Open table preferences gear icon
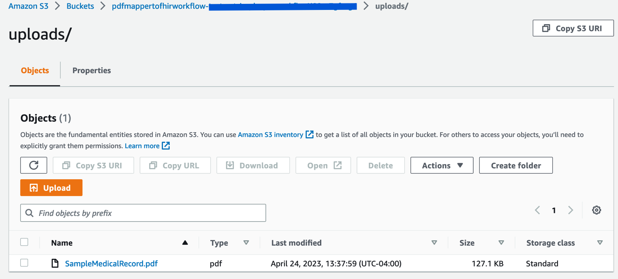The height and width of the screenshot is (279, 618). (596, 210)
